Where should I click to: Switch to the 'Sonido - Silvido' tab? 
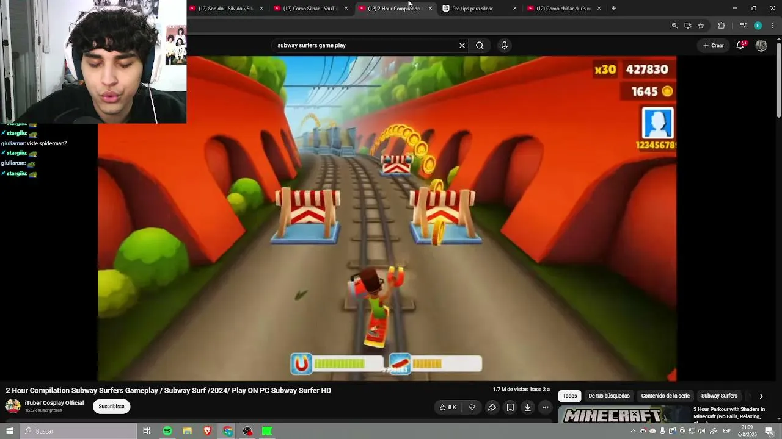227,9
